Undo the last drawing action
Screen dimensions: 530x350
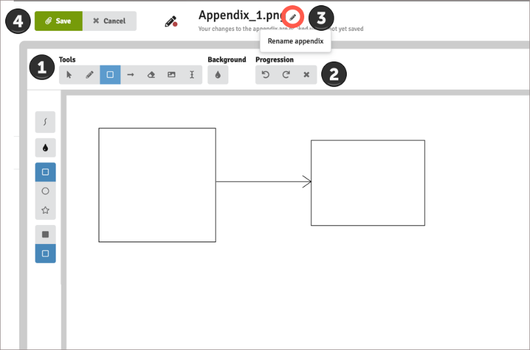(x=266, y=75)
